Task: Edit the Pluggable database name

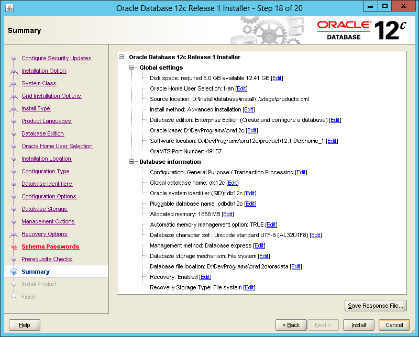Action: click(x=250, y=204)
